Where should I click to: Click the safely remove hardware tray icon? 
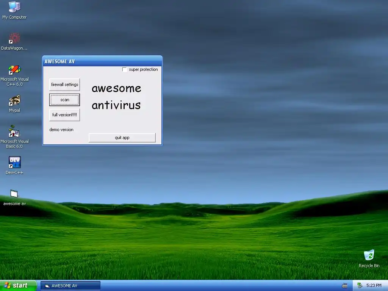pos(360,285)
